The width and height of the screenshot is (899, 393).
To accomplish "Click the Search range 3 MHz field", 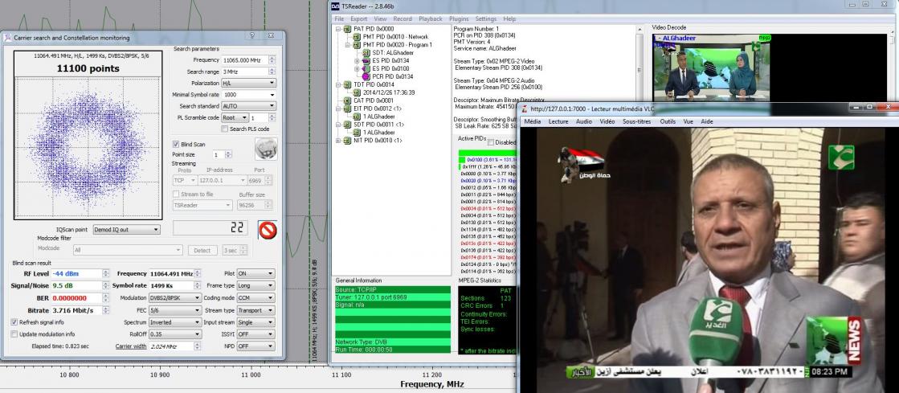I will 245,72.
